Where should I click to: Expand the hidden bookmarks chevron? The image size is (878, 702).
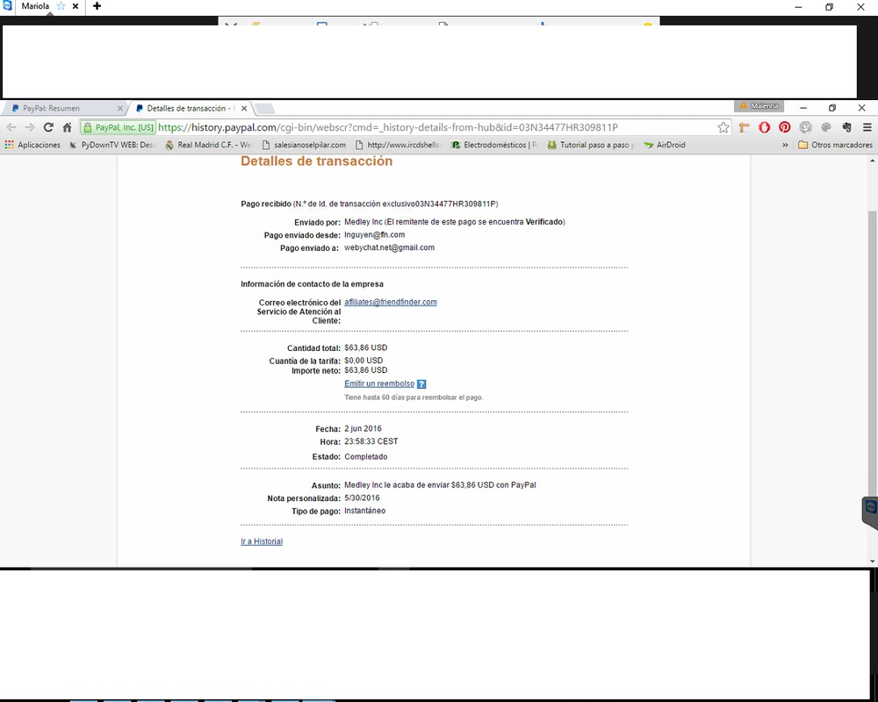coord(785,145)
